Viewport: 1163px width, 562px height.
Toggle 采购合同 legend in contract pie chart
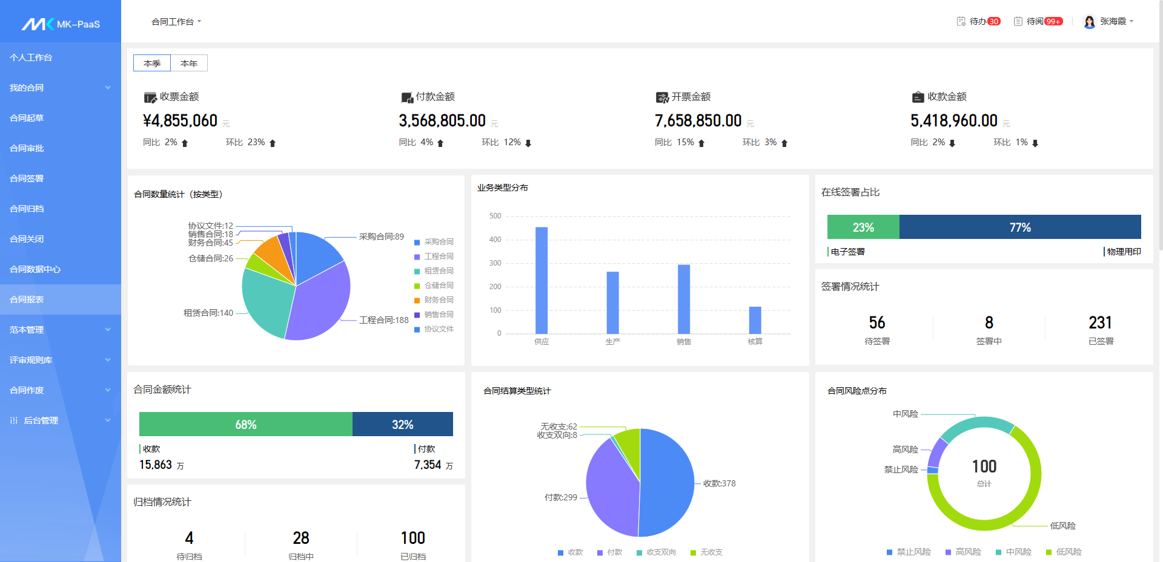tap(434, 242)
